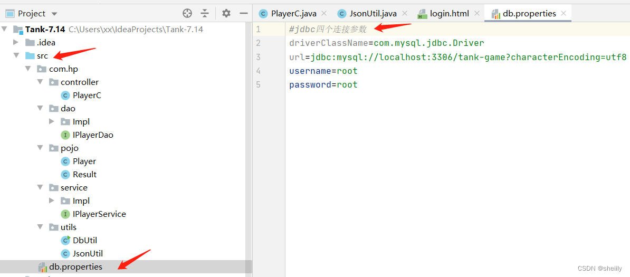Click the controller package icon
The width and height of the screenshot is (630, 277).
53,82
